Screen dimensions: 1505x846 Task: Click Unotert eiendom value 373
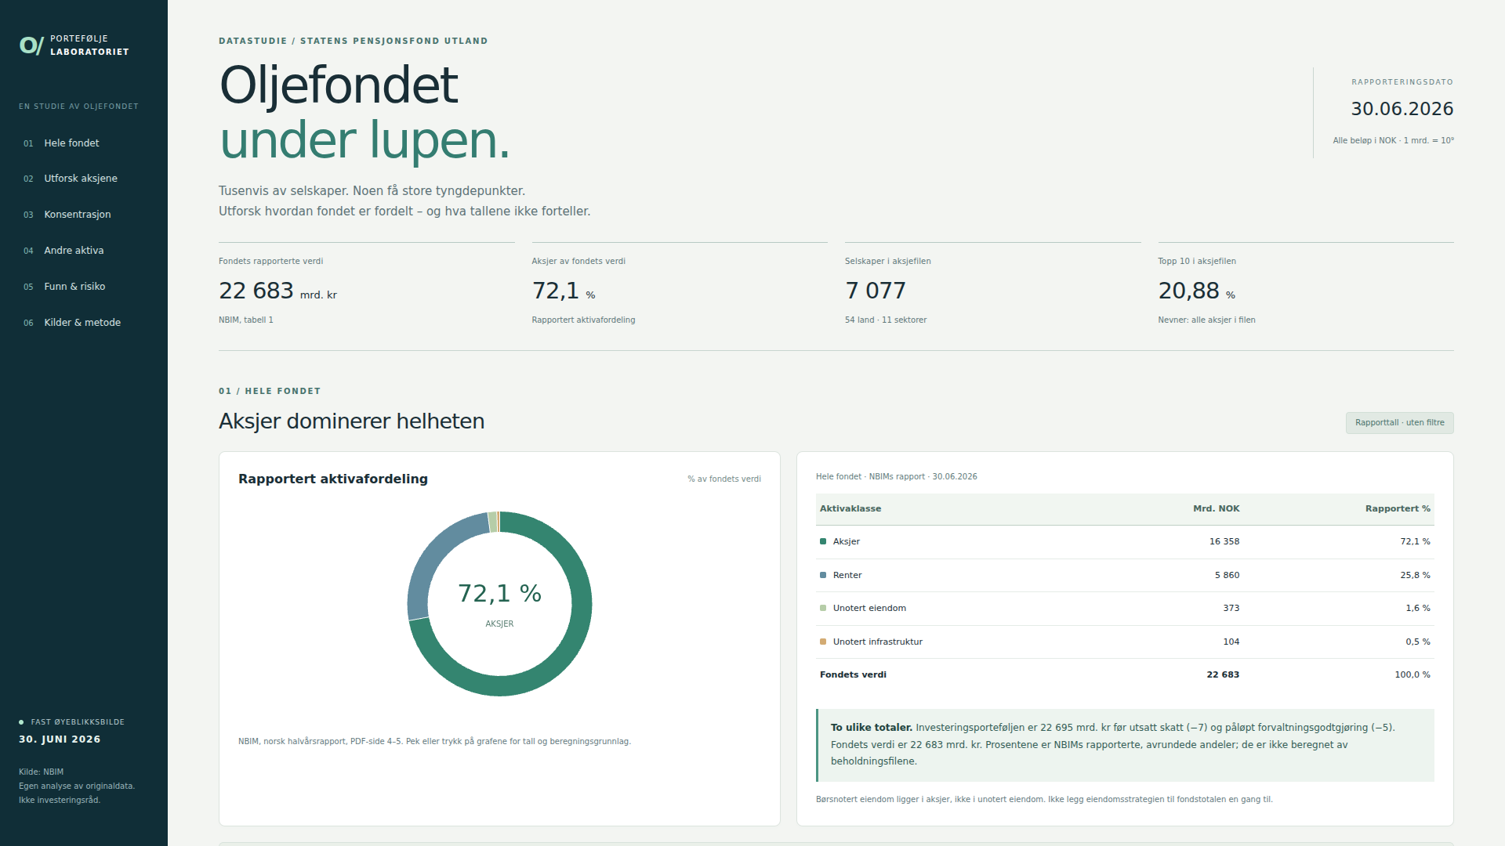[x=1231, y=608]
